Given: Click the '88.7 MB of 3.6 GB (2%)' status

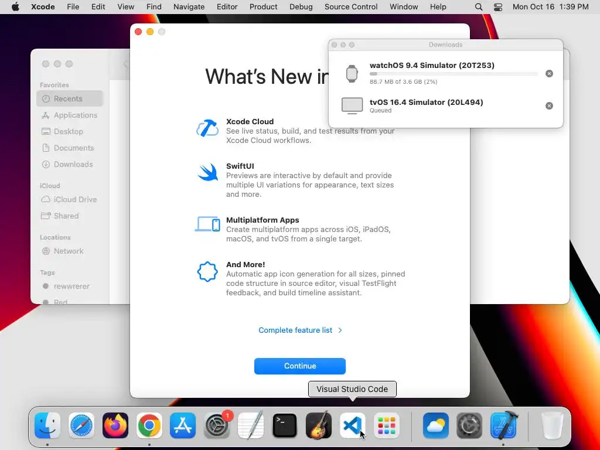Looking at the screenshot, I should tap(403, 81).
